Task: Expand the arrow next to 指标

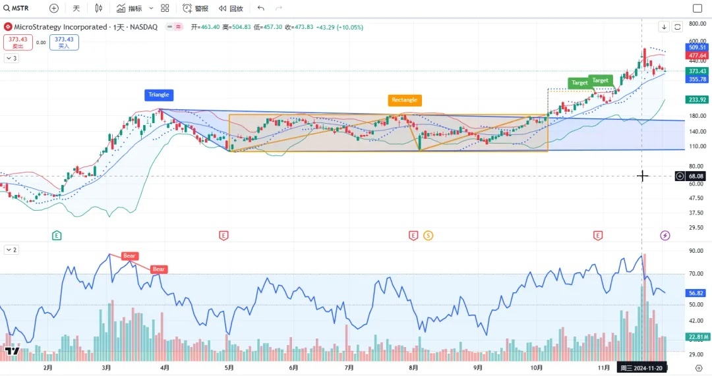Action: coord(151,9)
